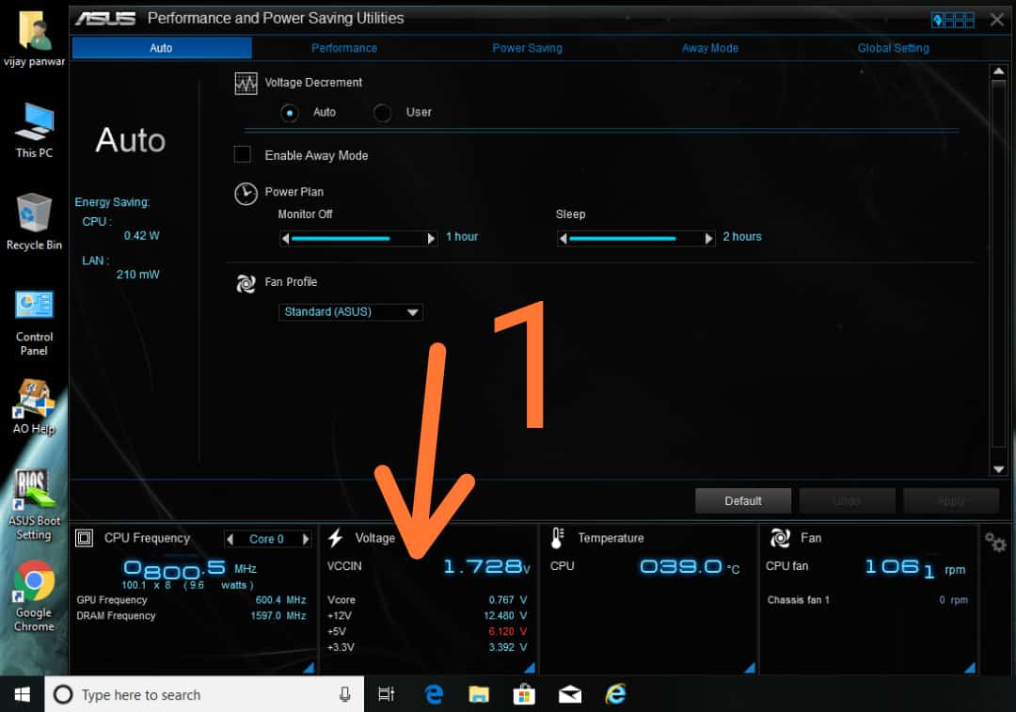Click the Undo button

click(x=847, y=500)
